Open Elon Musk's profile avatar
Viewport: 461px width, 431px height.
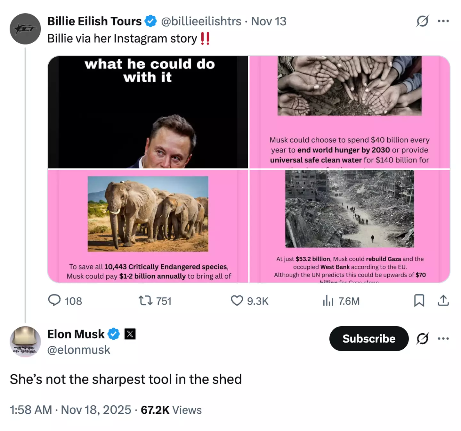point(25,342)
